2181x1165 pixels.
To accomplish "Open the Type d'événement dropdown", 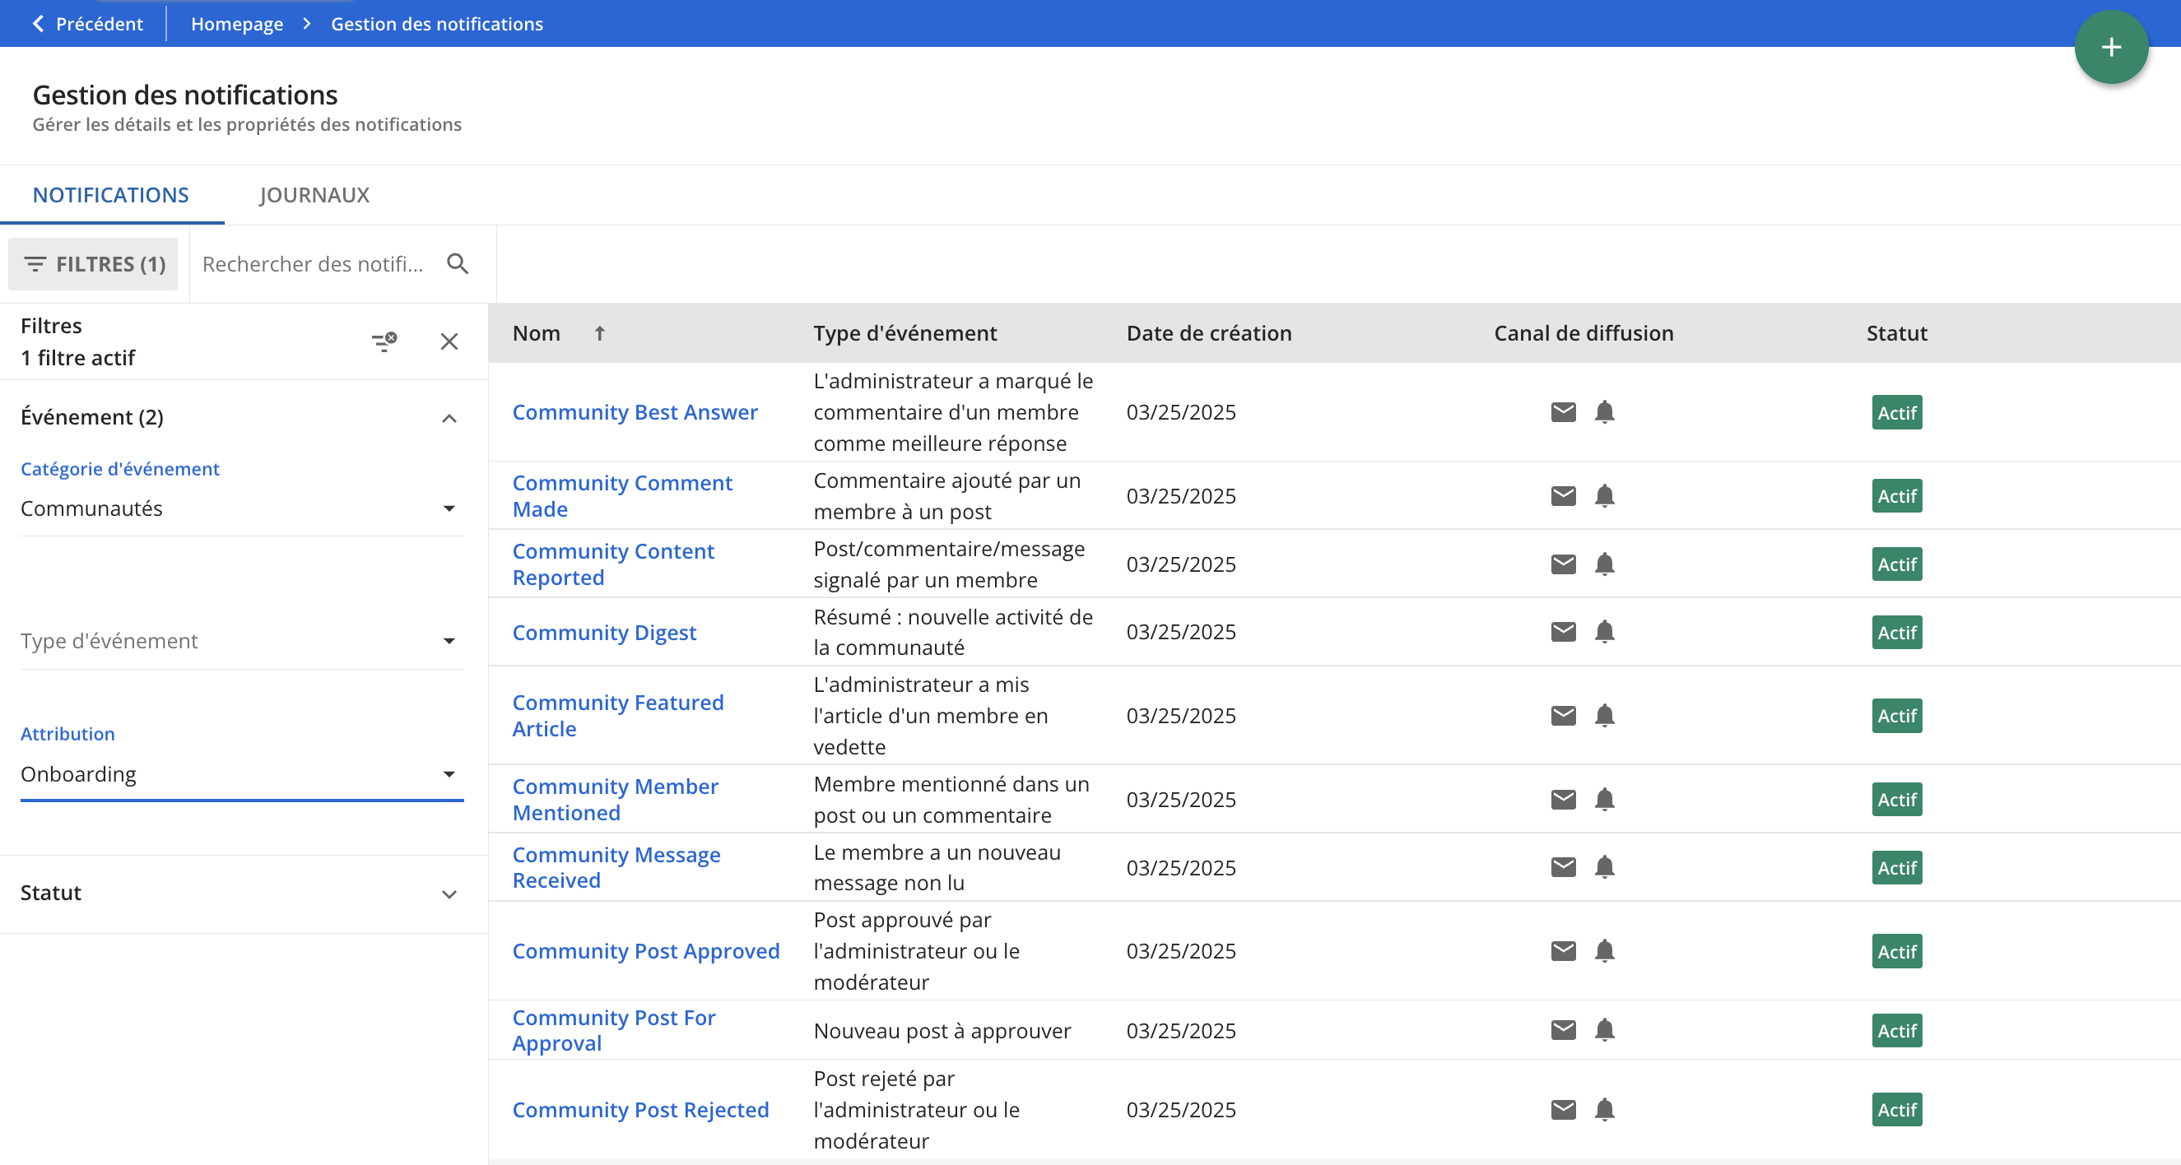I will (x=241, y=641).
